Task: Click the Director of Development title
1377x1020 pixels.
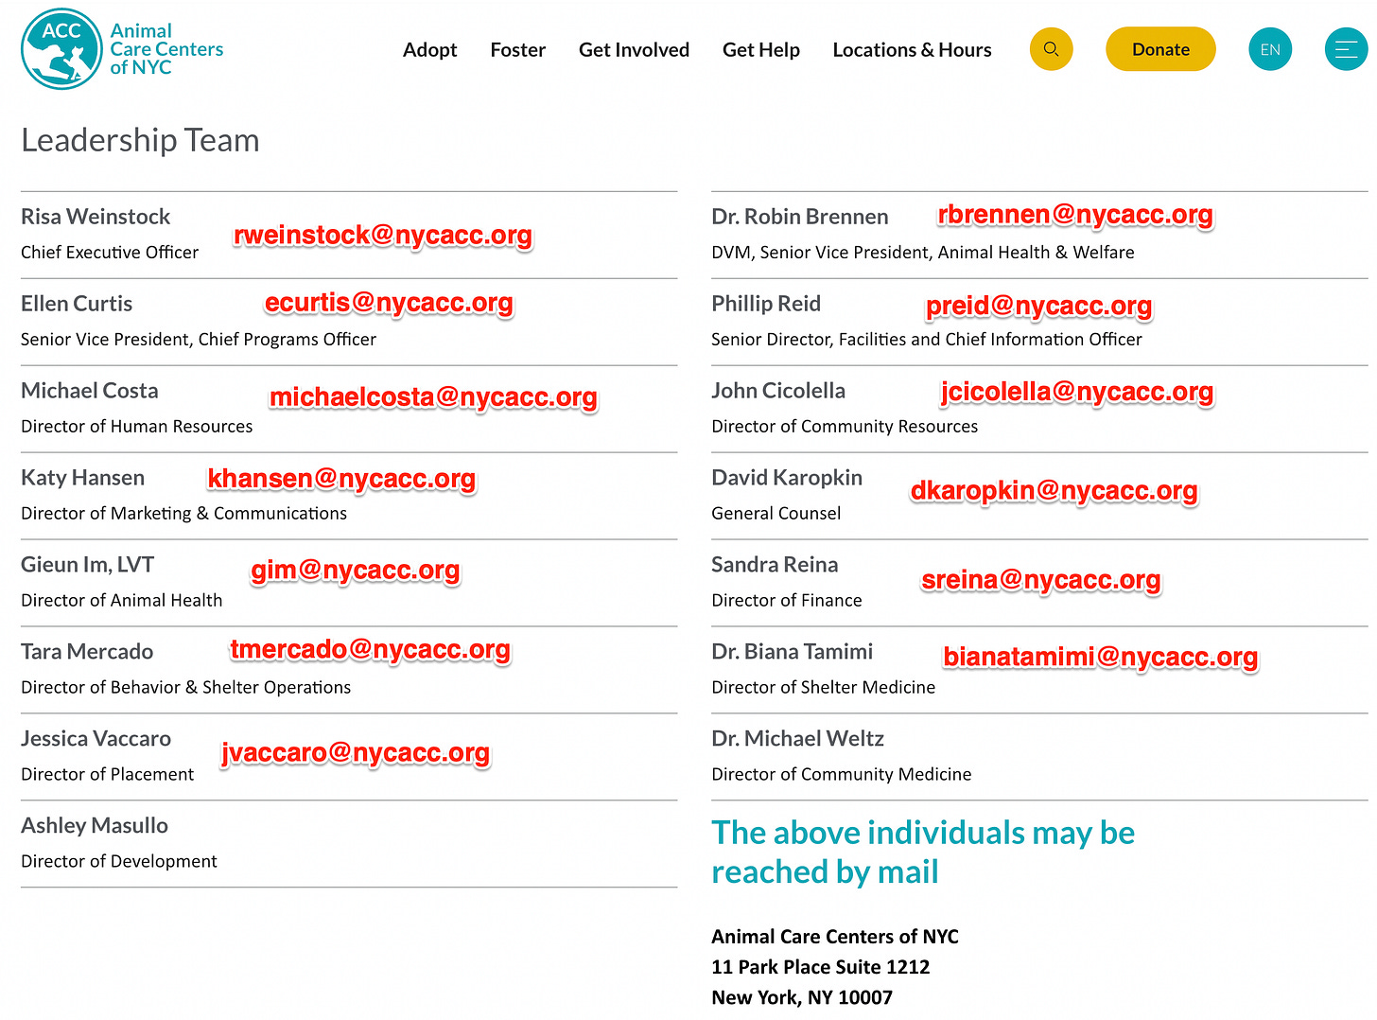Action: (119, 862)
